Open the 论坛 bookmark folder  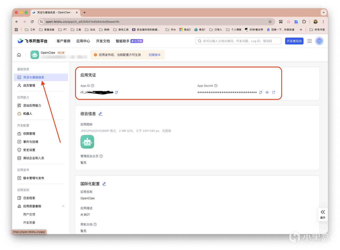pyautogui.click(x=90, y=30)
